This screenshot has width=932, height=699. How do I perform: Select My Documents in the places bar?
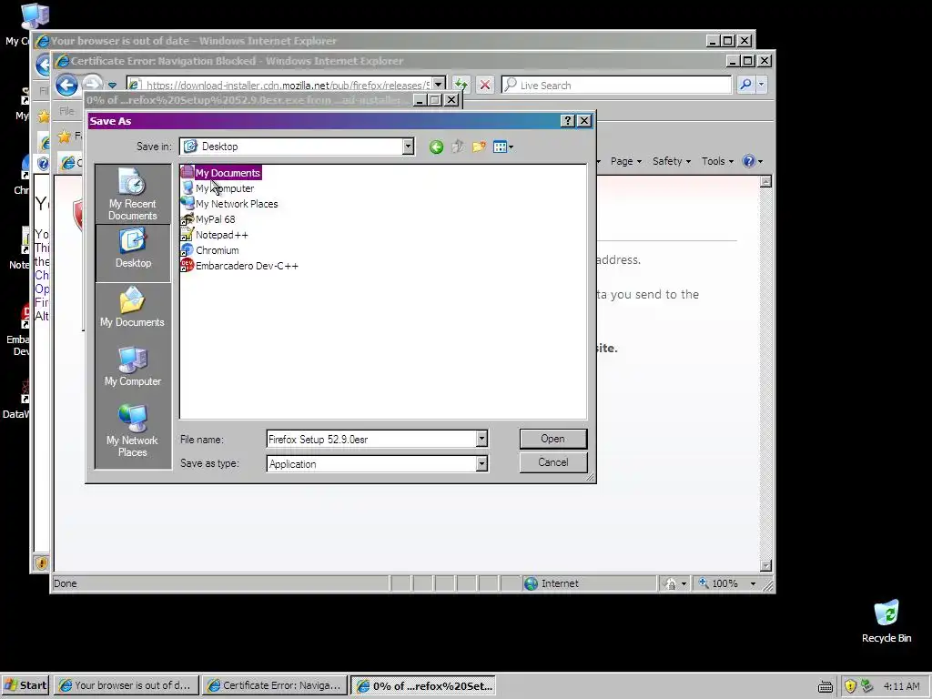click(133, 308)
